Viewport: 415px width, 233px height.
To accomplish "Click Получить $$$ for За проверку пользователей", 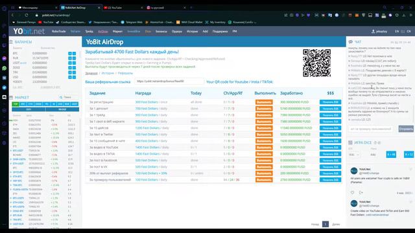I will click(x=330, y=180).
